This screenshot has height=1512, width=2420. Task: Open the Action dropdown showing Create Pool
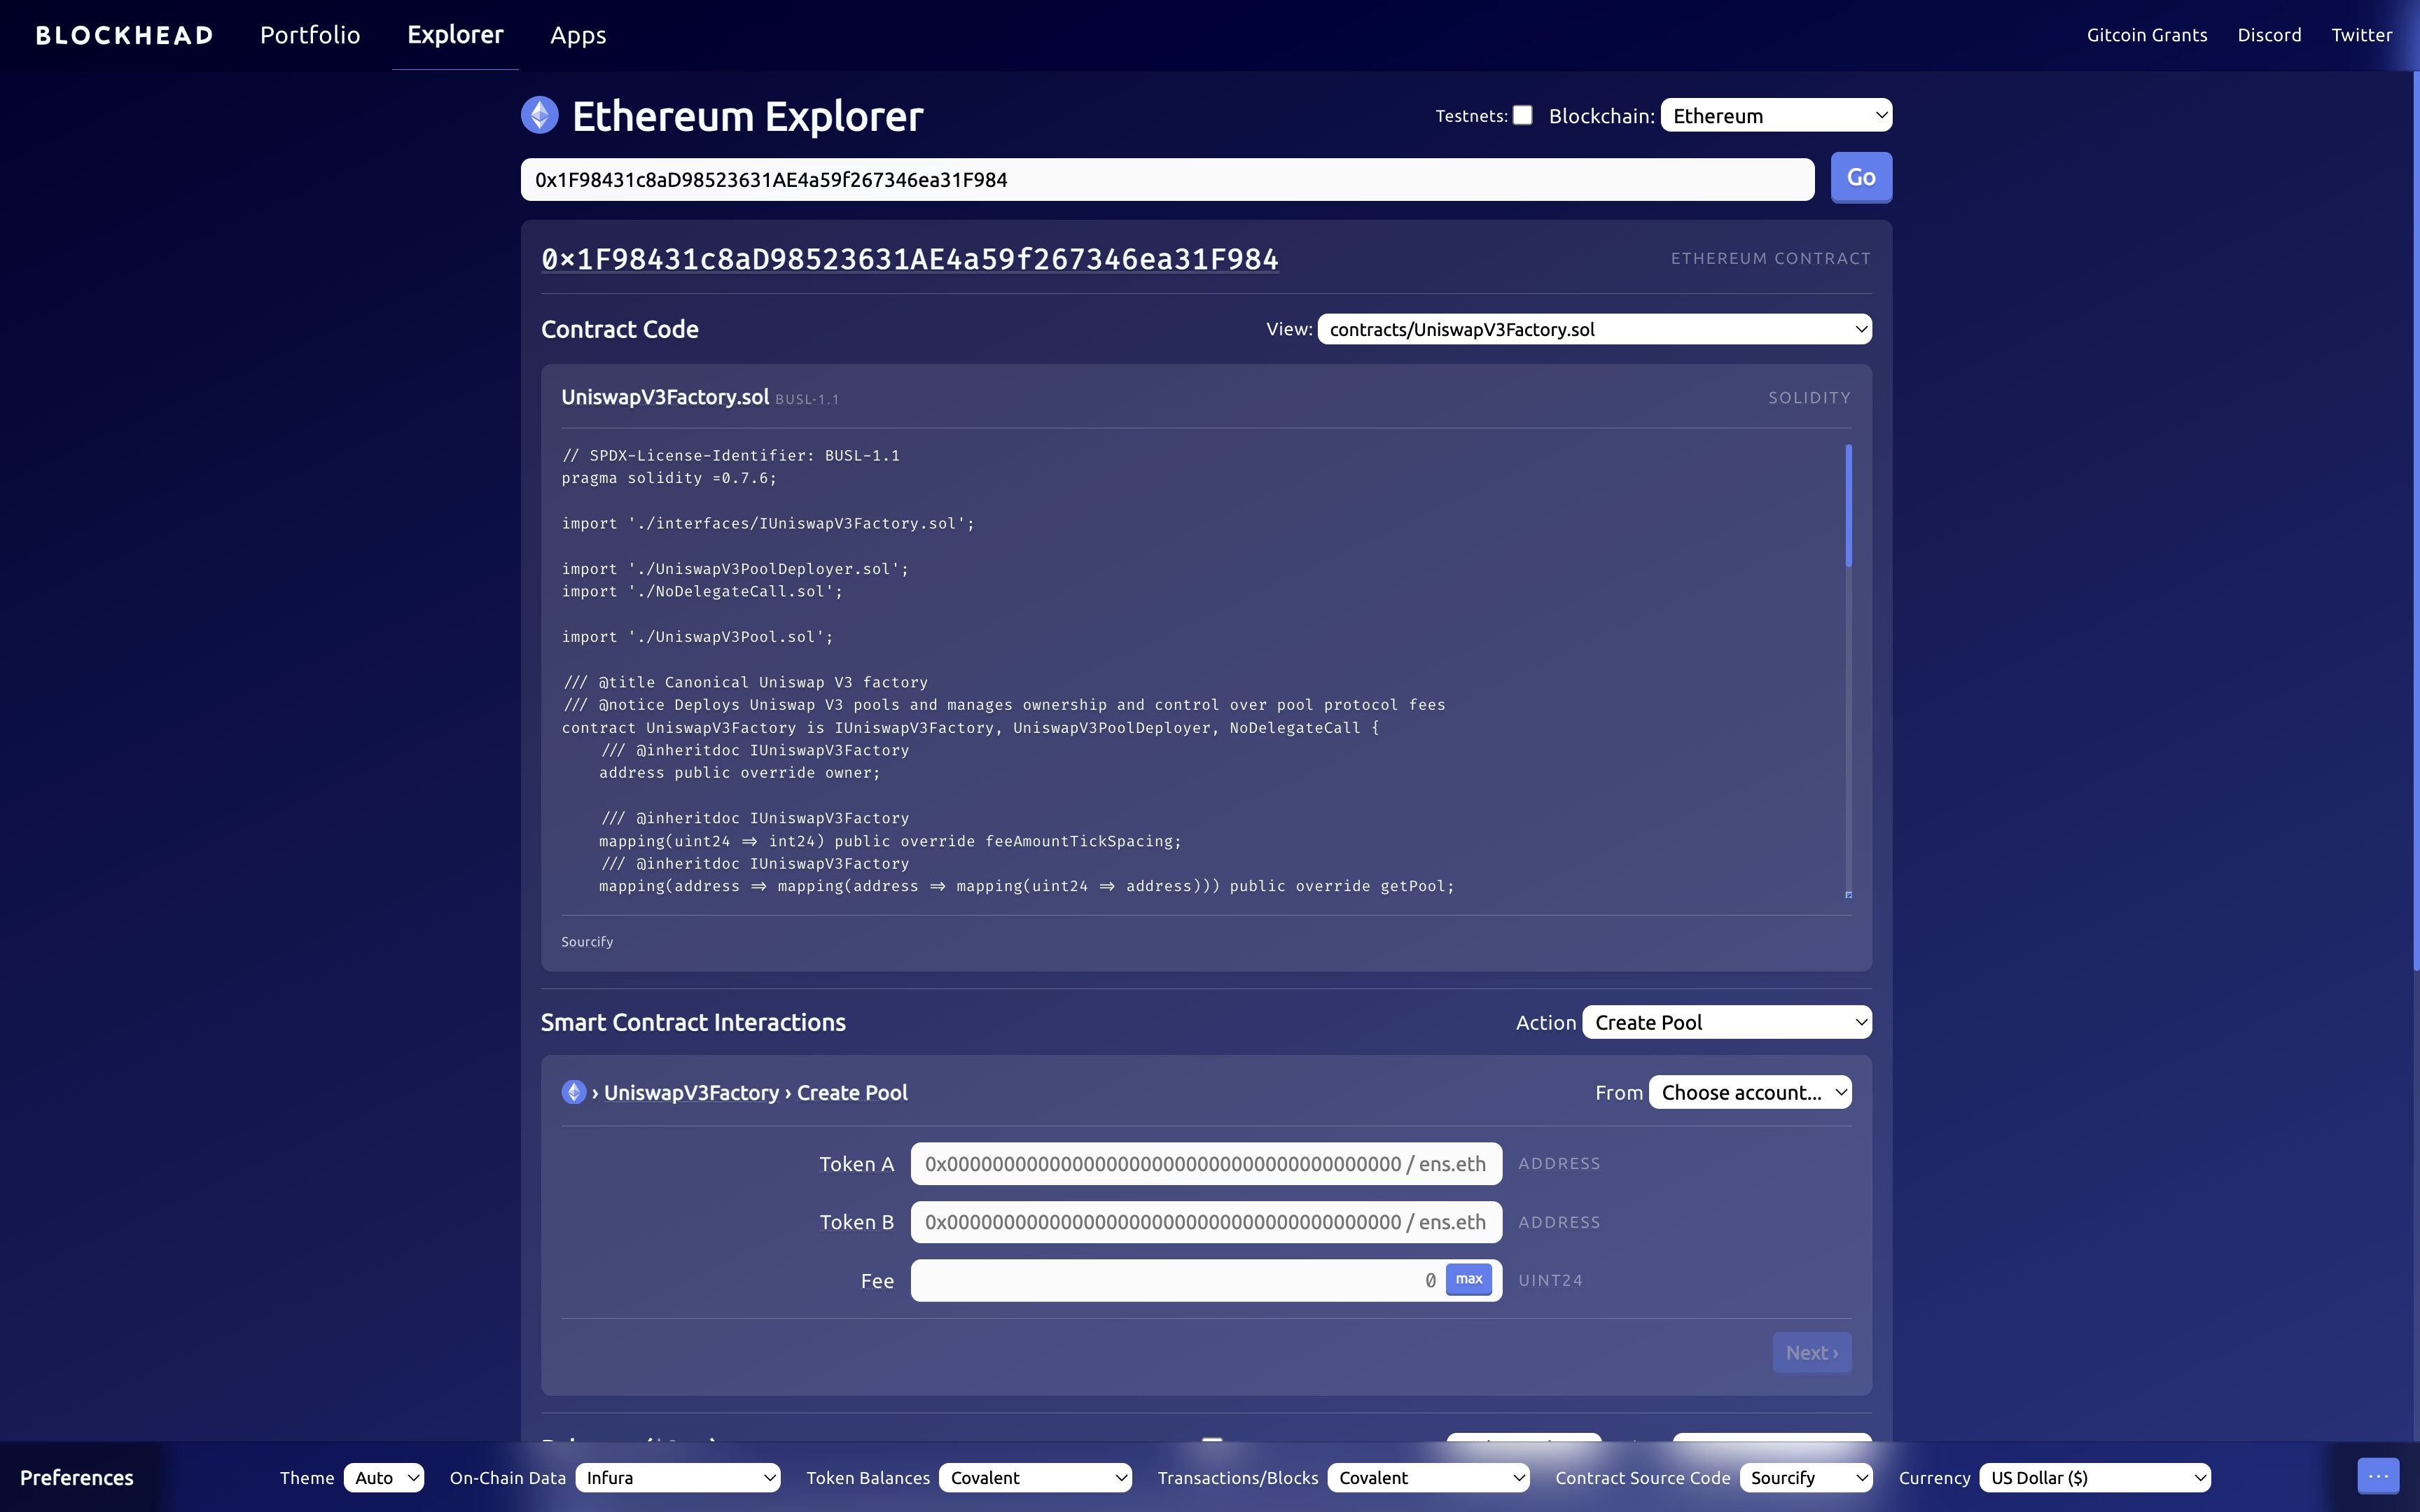pos(1726,1022)
